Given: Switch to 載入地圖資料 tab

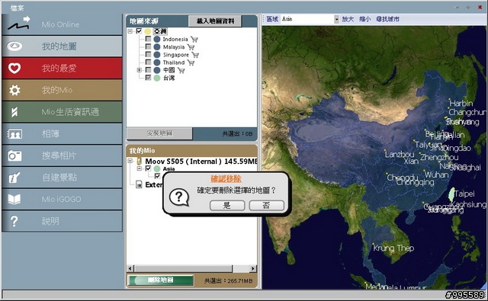Looking at the screenshot, I should [x=215, y=21].
